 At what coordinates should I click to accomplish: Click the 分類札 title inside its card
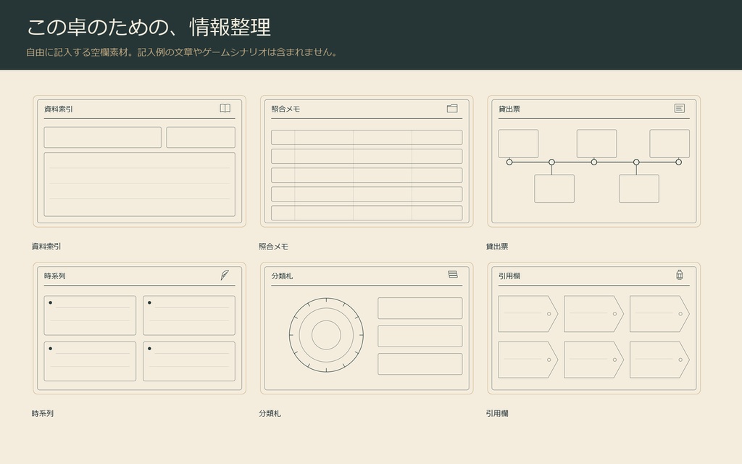(x=282, y=276)
